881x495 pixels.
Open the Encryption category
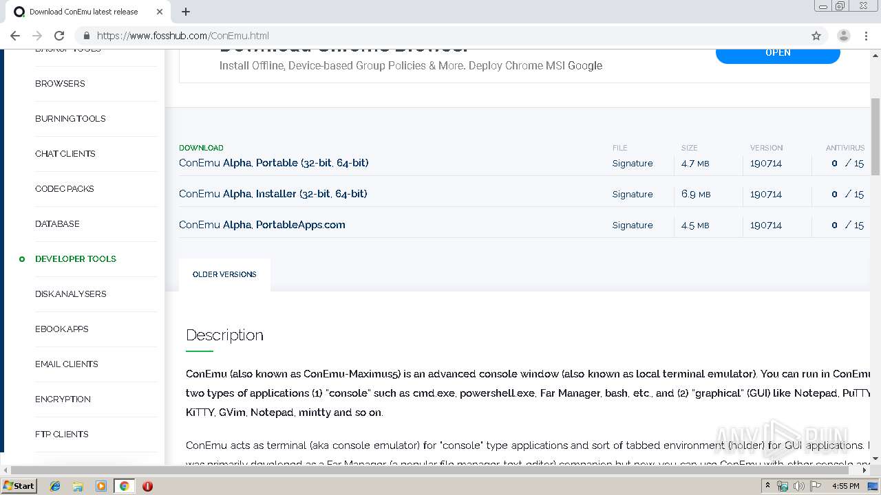click(63, 399)
